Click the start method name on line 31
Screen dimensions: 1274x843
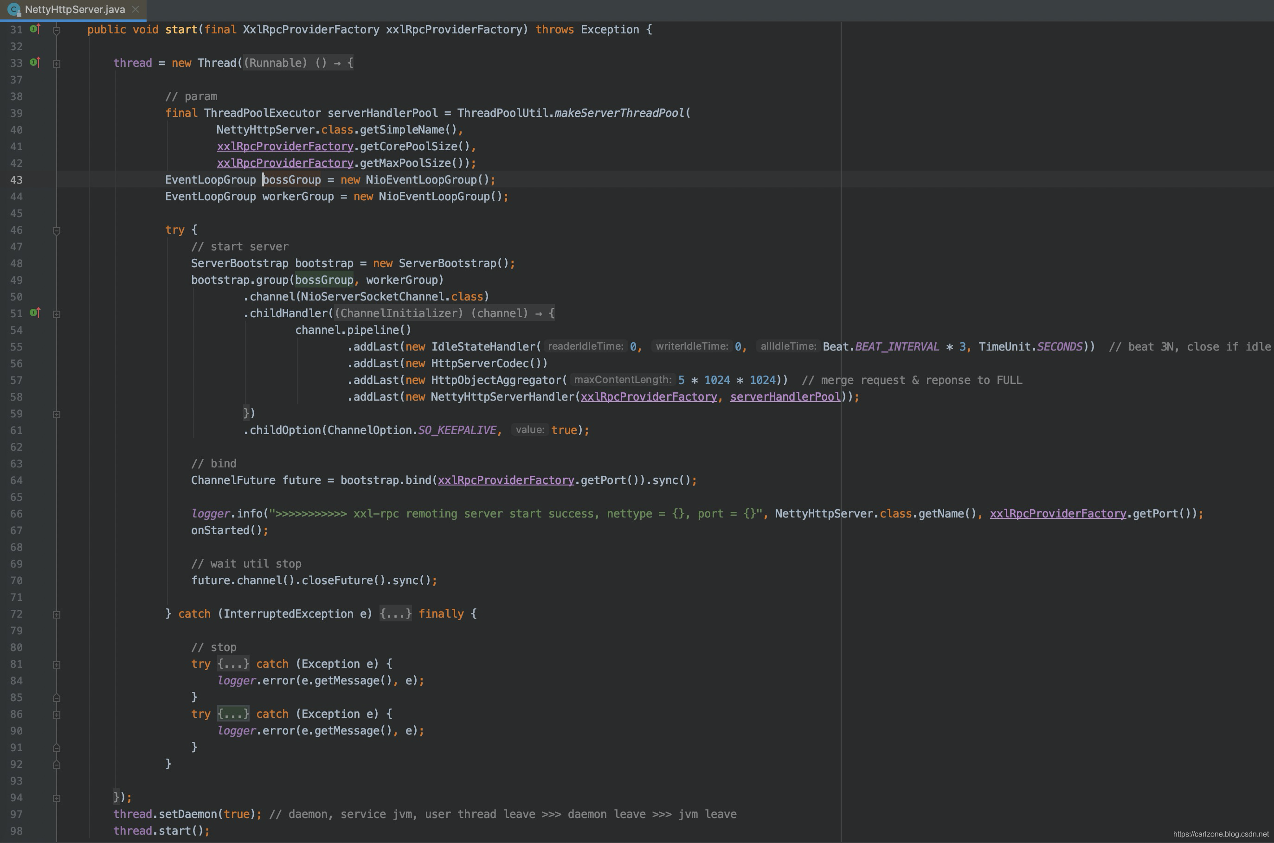[181, 30]
